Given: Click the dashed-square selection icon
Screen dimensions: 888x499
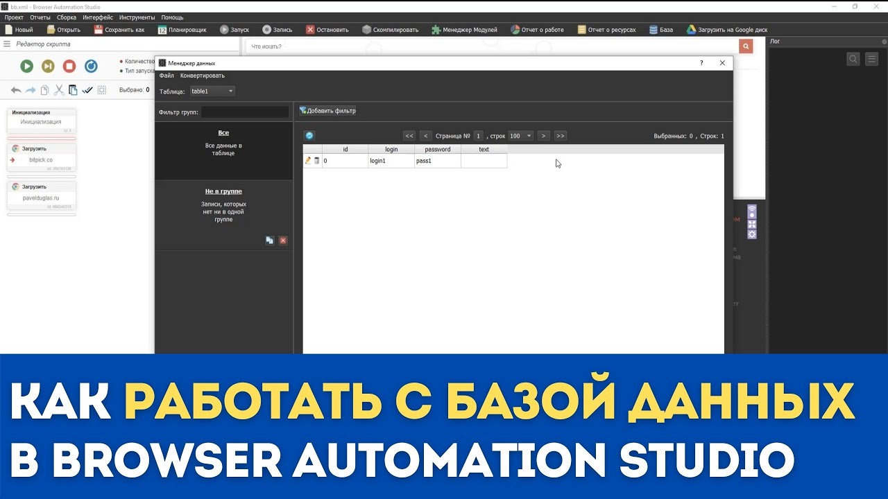Looking at the screenshot, I should tap(102, 90).
